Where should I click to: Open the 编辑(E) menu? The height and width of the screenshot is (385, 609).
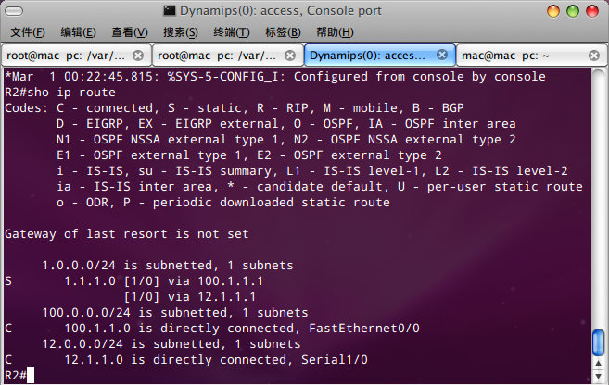(78, 32)
